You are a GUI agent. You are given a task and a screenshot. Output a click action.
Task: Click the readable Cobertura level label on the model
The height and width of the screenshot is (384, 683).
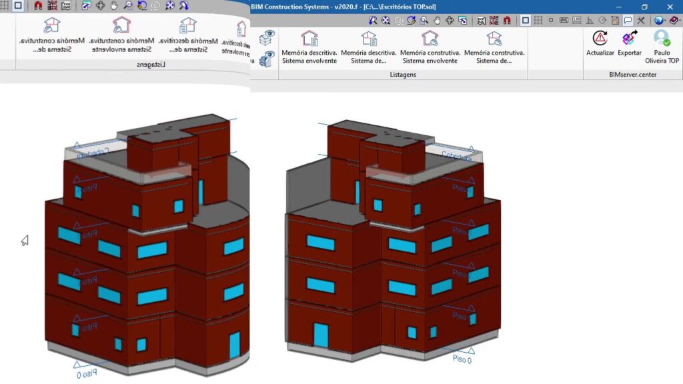456,157
